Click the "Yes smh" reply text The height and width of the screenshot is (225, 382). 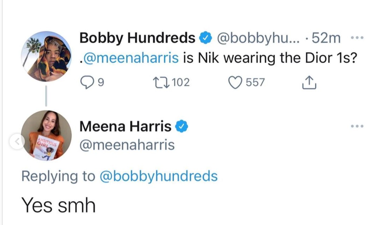point(58,205)
